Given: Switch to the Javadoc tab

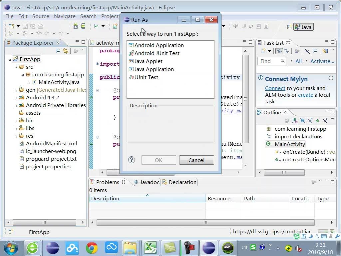Looking at the screenshot, I should [147, 182].
